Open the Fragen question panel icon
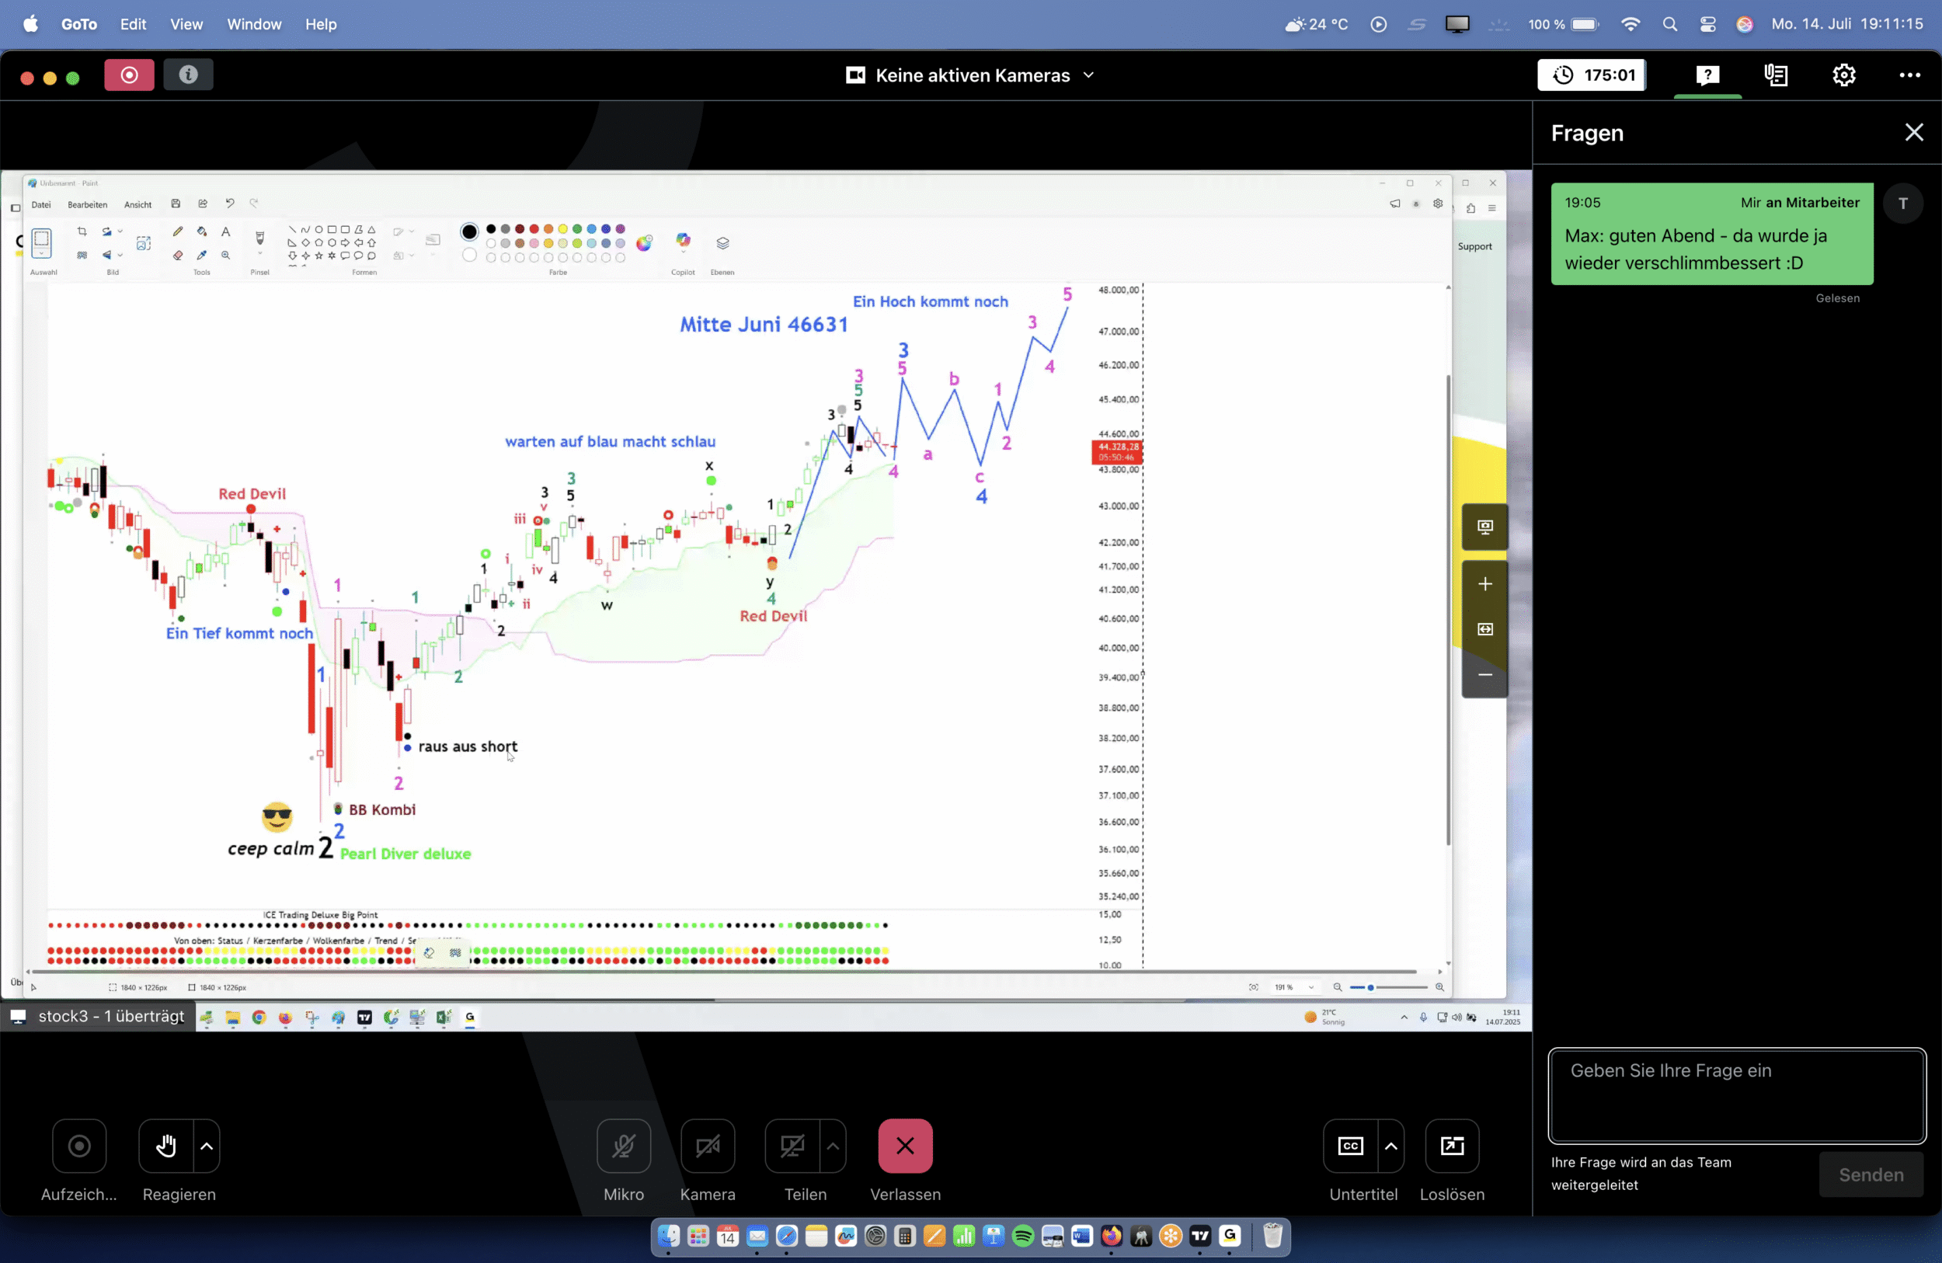 click(1707, 75)
